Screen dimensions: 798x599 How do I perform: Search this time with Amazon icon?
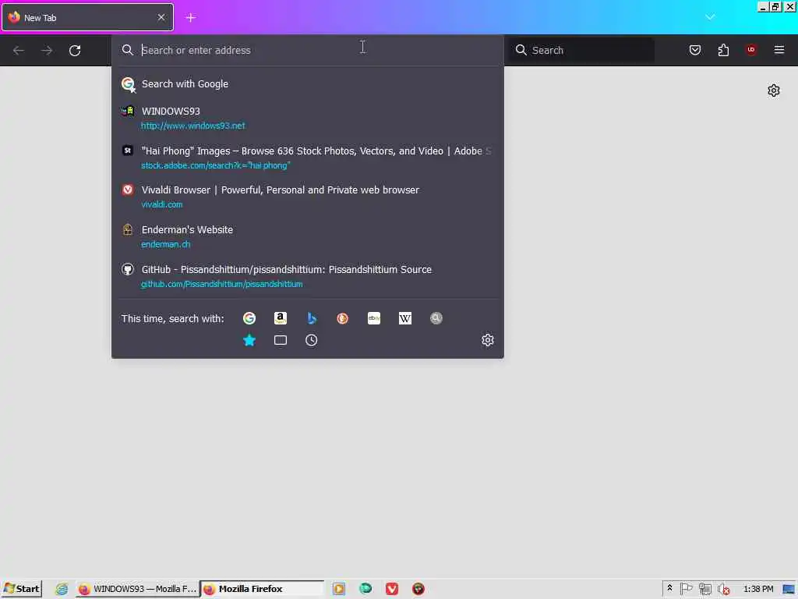pyautogui.click(x=281, y=318)
